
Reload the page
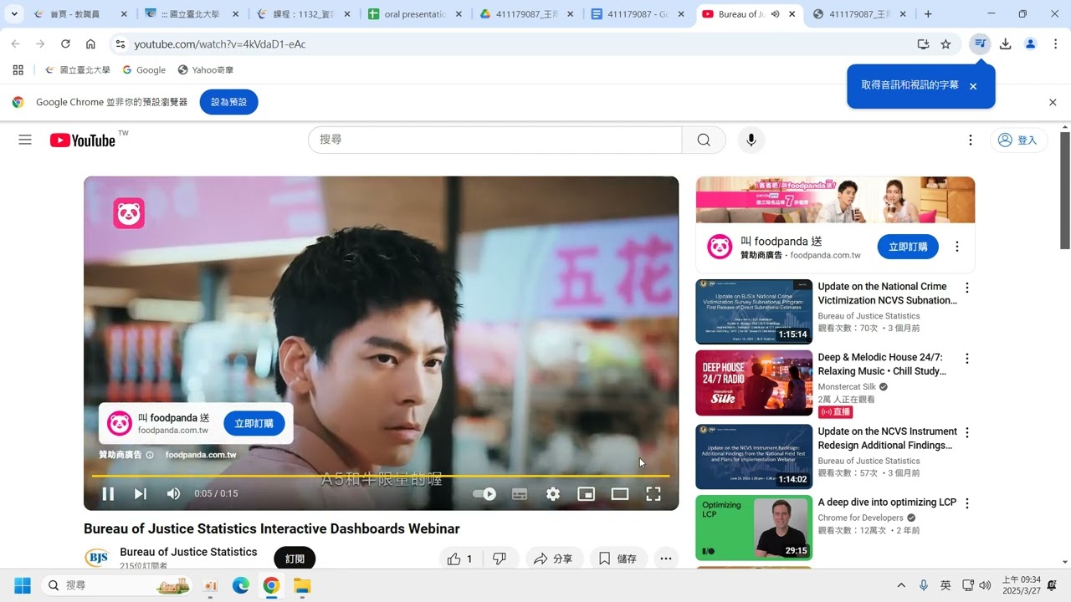click(65, 44)
